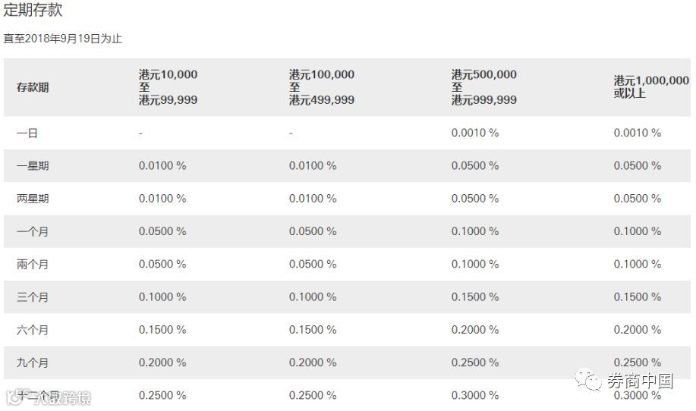Screen dimensions: 696x411
Task: Select the 港元10,000 至 港元99,999 column header
Action: 168,87
